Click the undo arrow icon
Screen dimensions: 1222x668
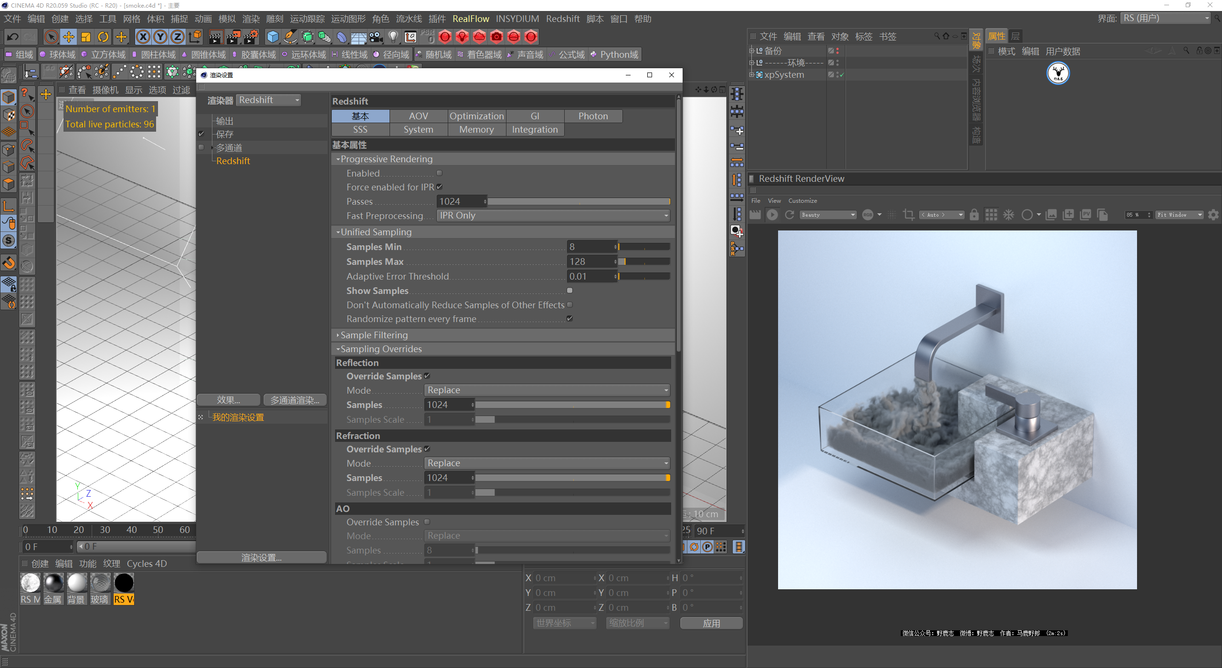pyautogui.click(x=13, y=37)
